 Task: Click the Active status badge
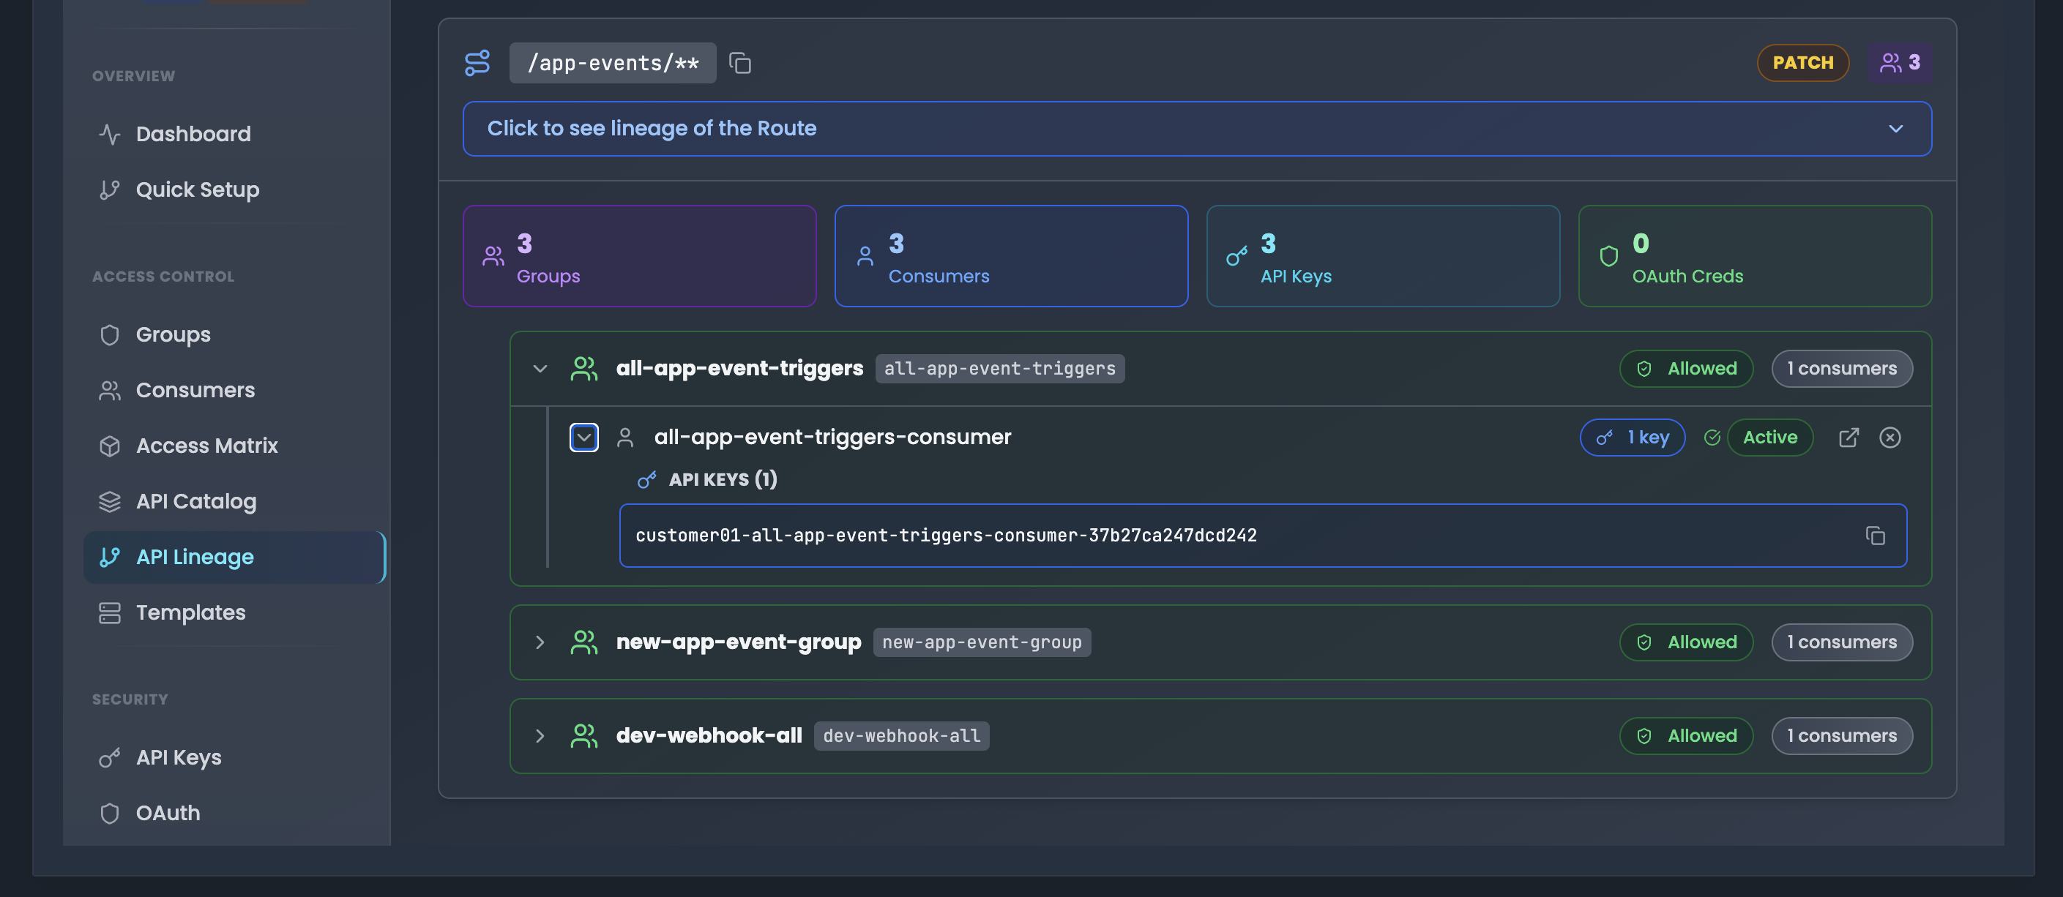(1769, 437)
